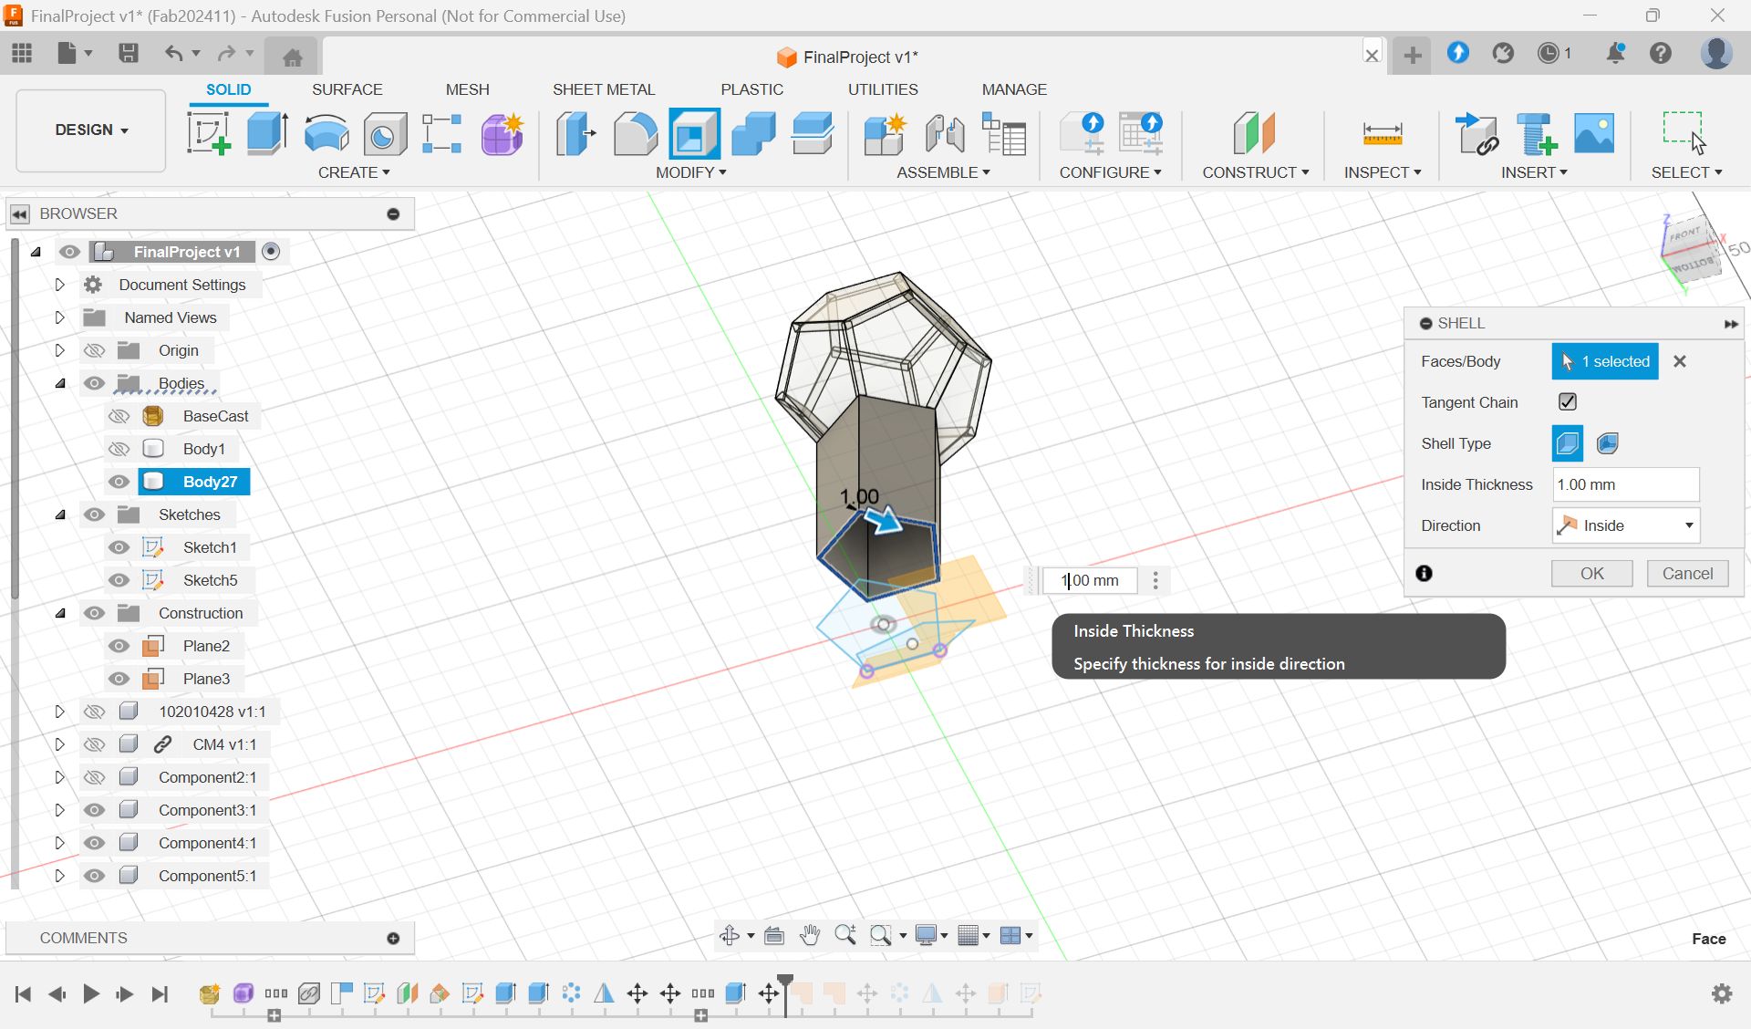Click Cancel in the Shell dialog

point(1687,573)
